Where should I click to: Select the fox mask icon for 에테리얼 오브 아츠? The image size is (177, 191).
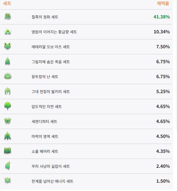click(x=8, y=46)
